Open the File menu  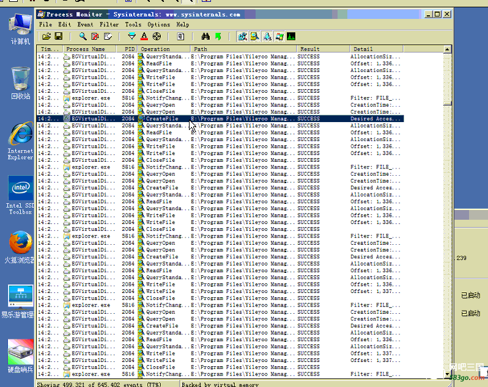point(45,24)
